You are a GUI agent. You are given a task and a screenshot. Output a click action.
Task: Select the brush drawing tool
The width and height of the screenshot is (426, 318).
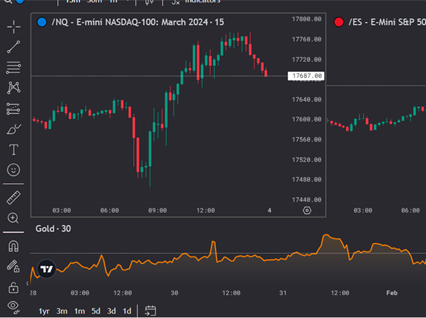pos(14,129)
